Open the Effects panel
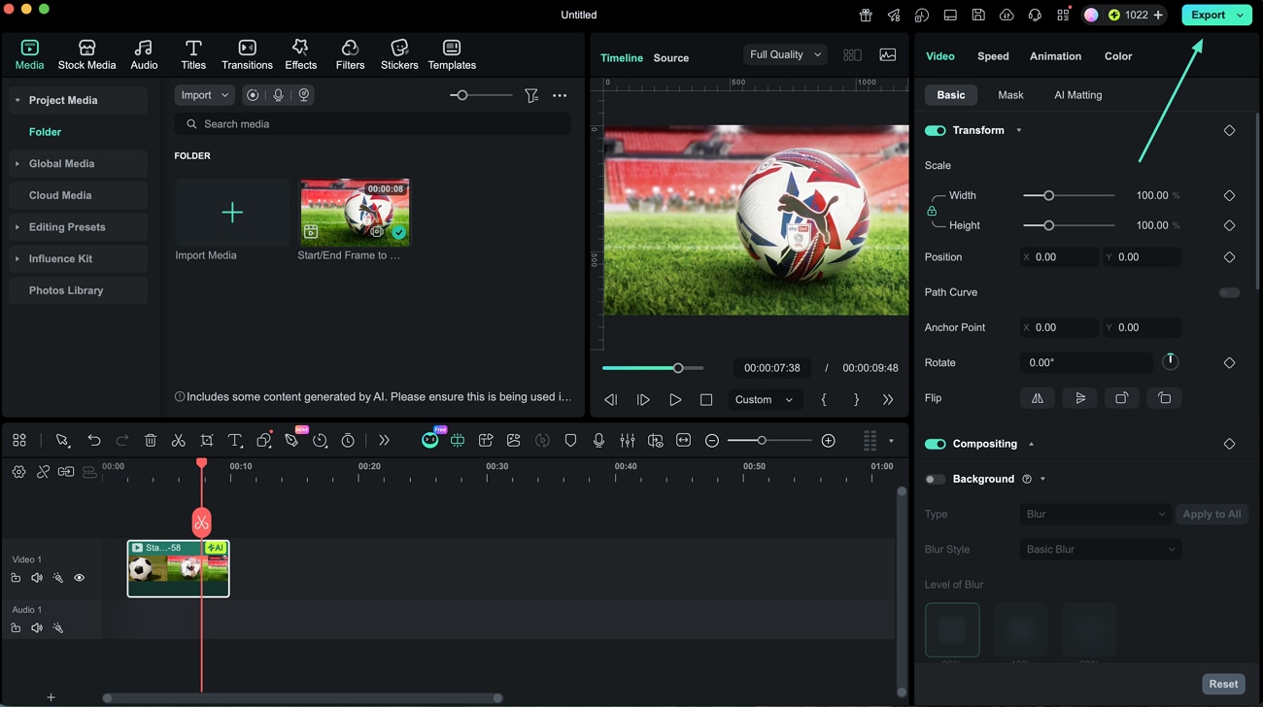Screen dimensions: 1263x707 tap(300, 54)
